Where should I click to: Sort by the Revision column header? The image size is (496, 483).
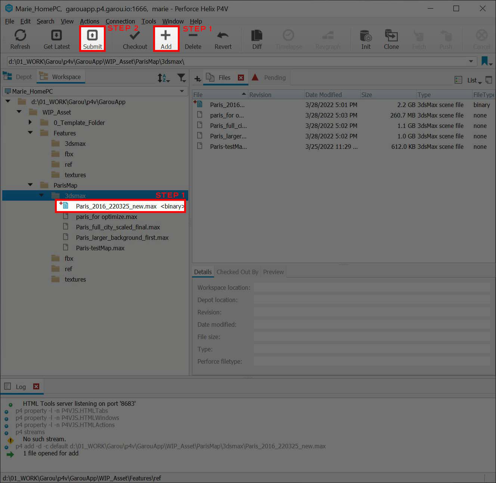276,95
